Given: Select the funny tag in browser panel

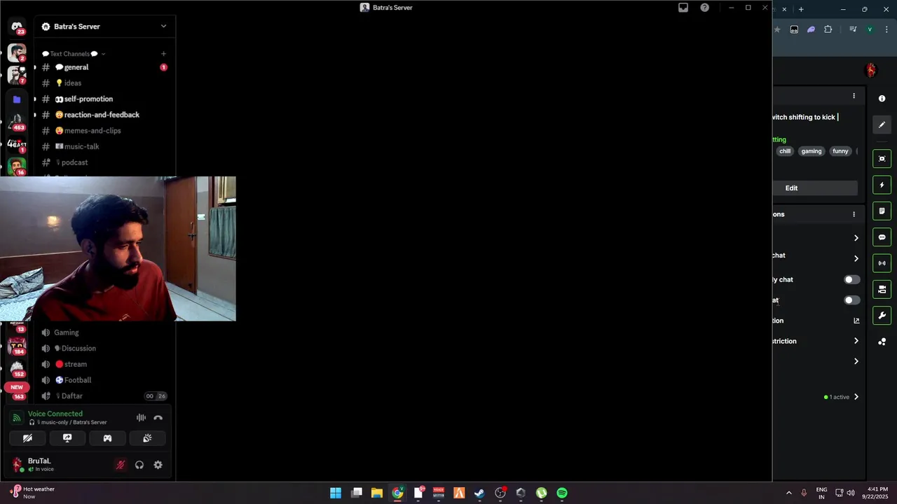Looking at the screenshot, I should 840,151.
